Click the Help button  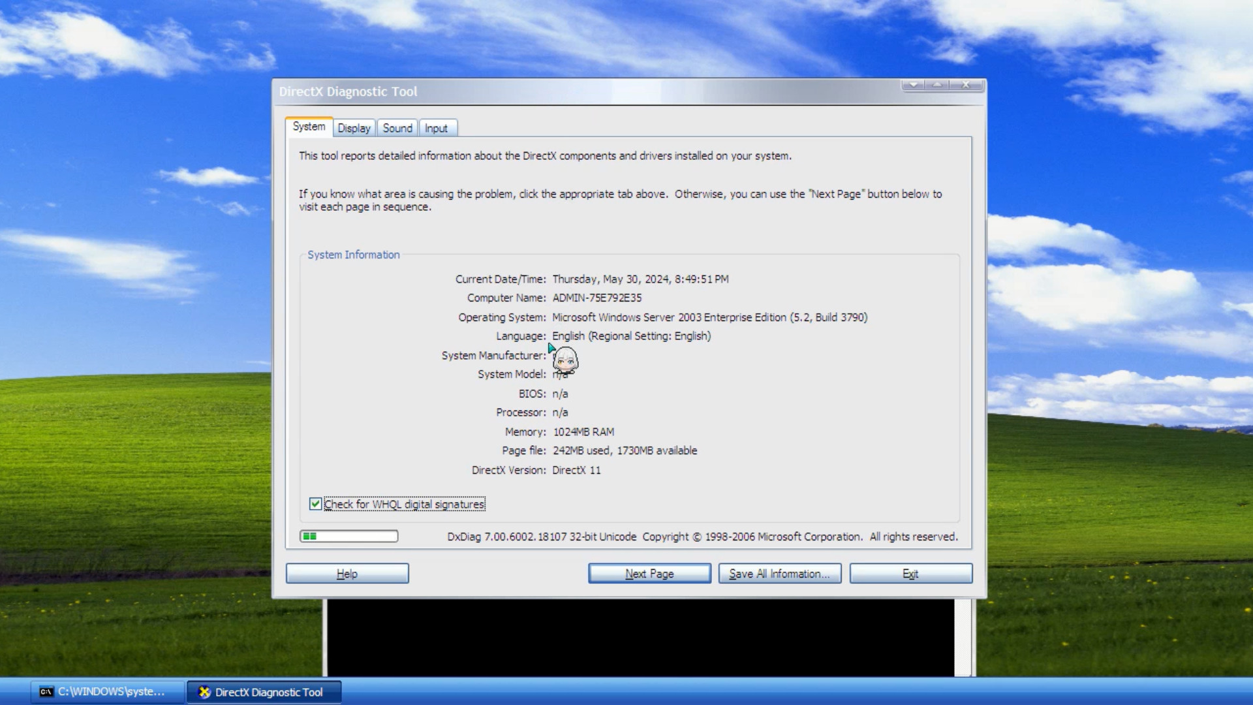pos(347,574)
